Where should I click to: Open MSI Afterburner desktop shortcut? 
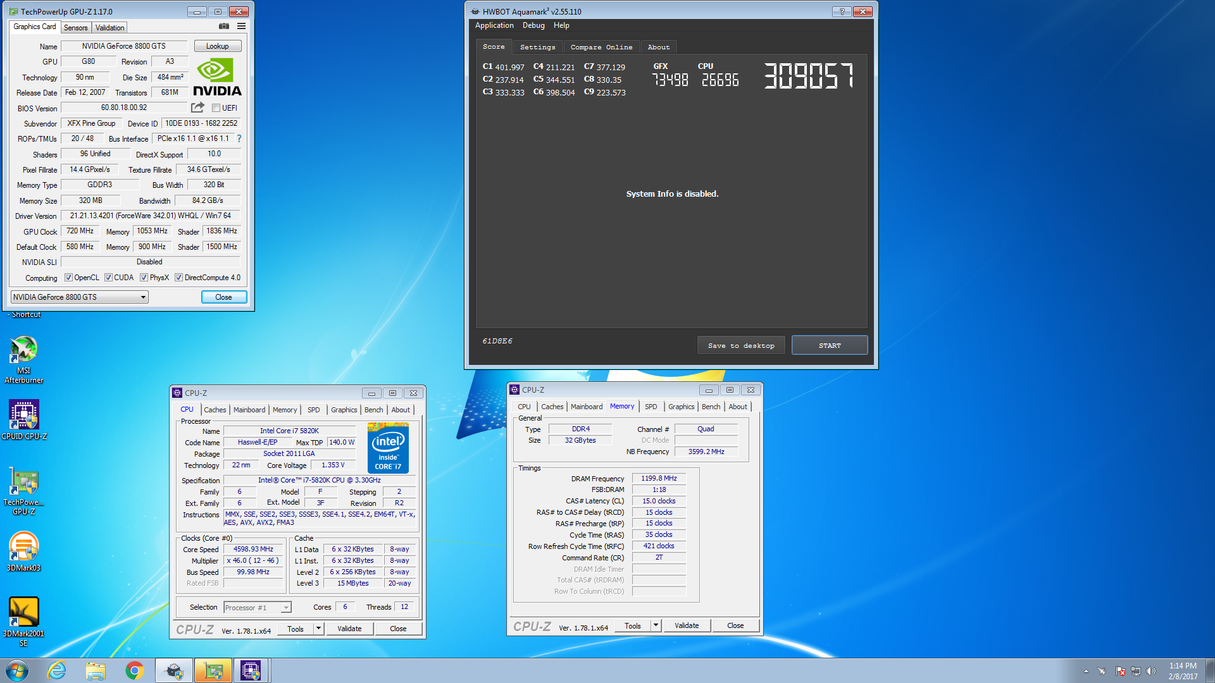[x=23, y=359]
